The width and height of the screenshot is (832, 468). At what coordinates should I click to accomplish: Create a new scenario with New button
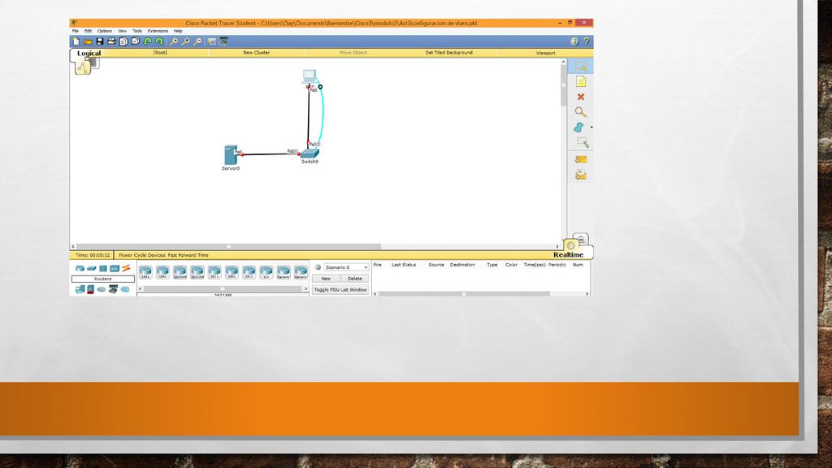[x=326, y=279]
